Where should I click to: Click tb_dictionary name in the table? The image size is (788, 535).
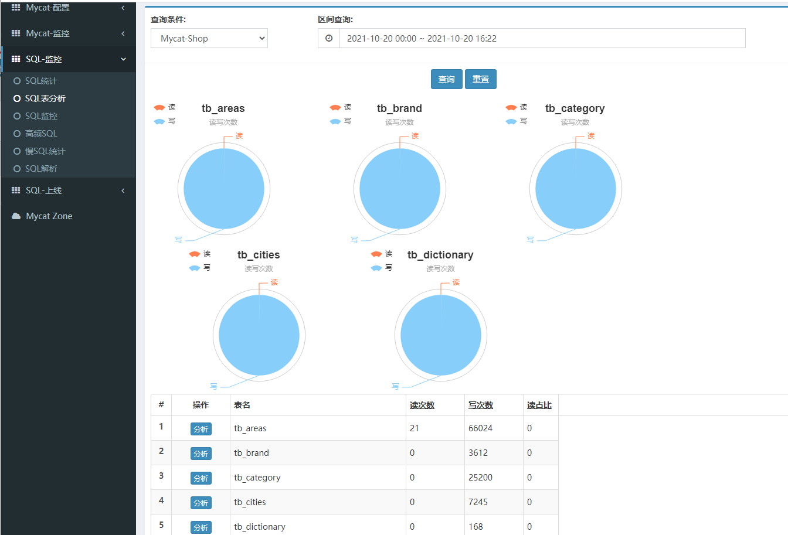[x=260, y=527]
